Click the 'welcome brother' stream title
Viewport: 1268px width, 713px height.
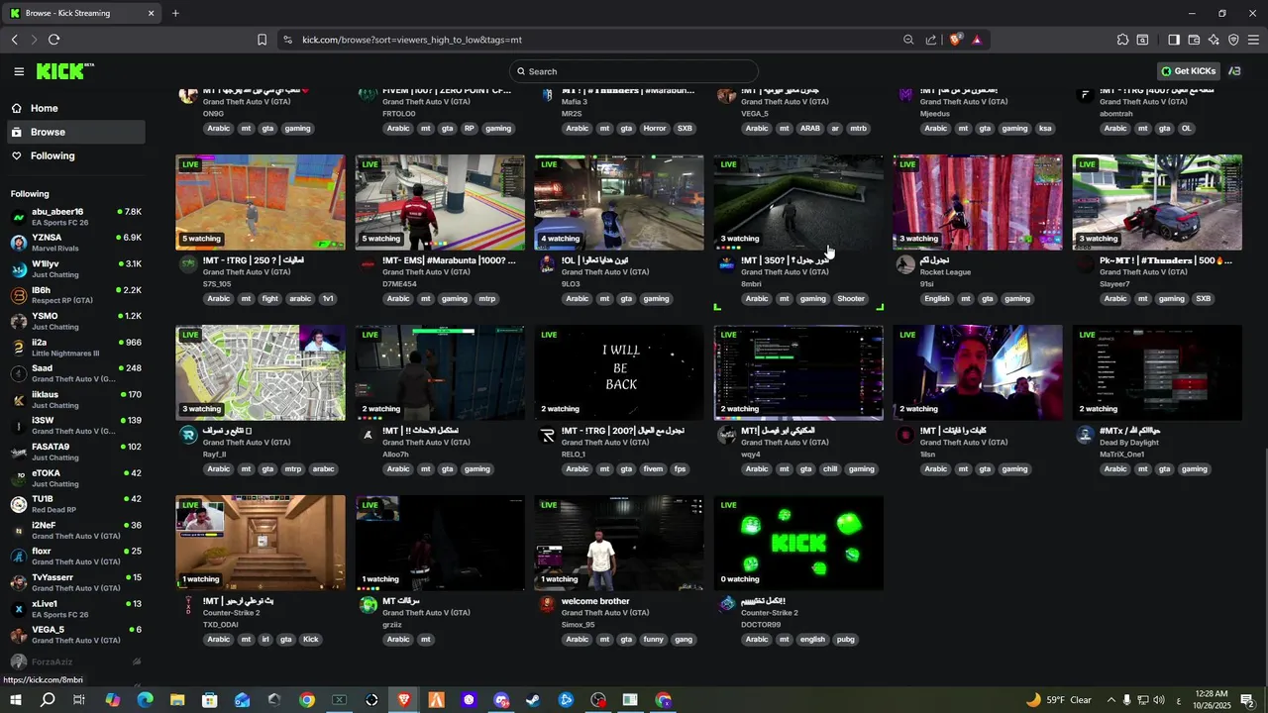tap(595, 601)
